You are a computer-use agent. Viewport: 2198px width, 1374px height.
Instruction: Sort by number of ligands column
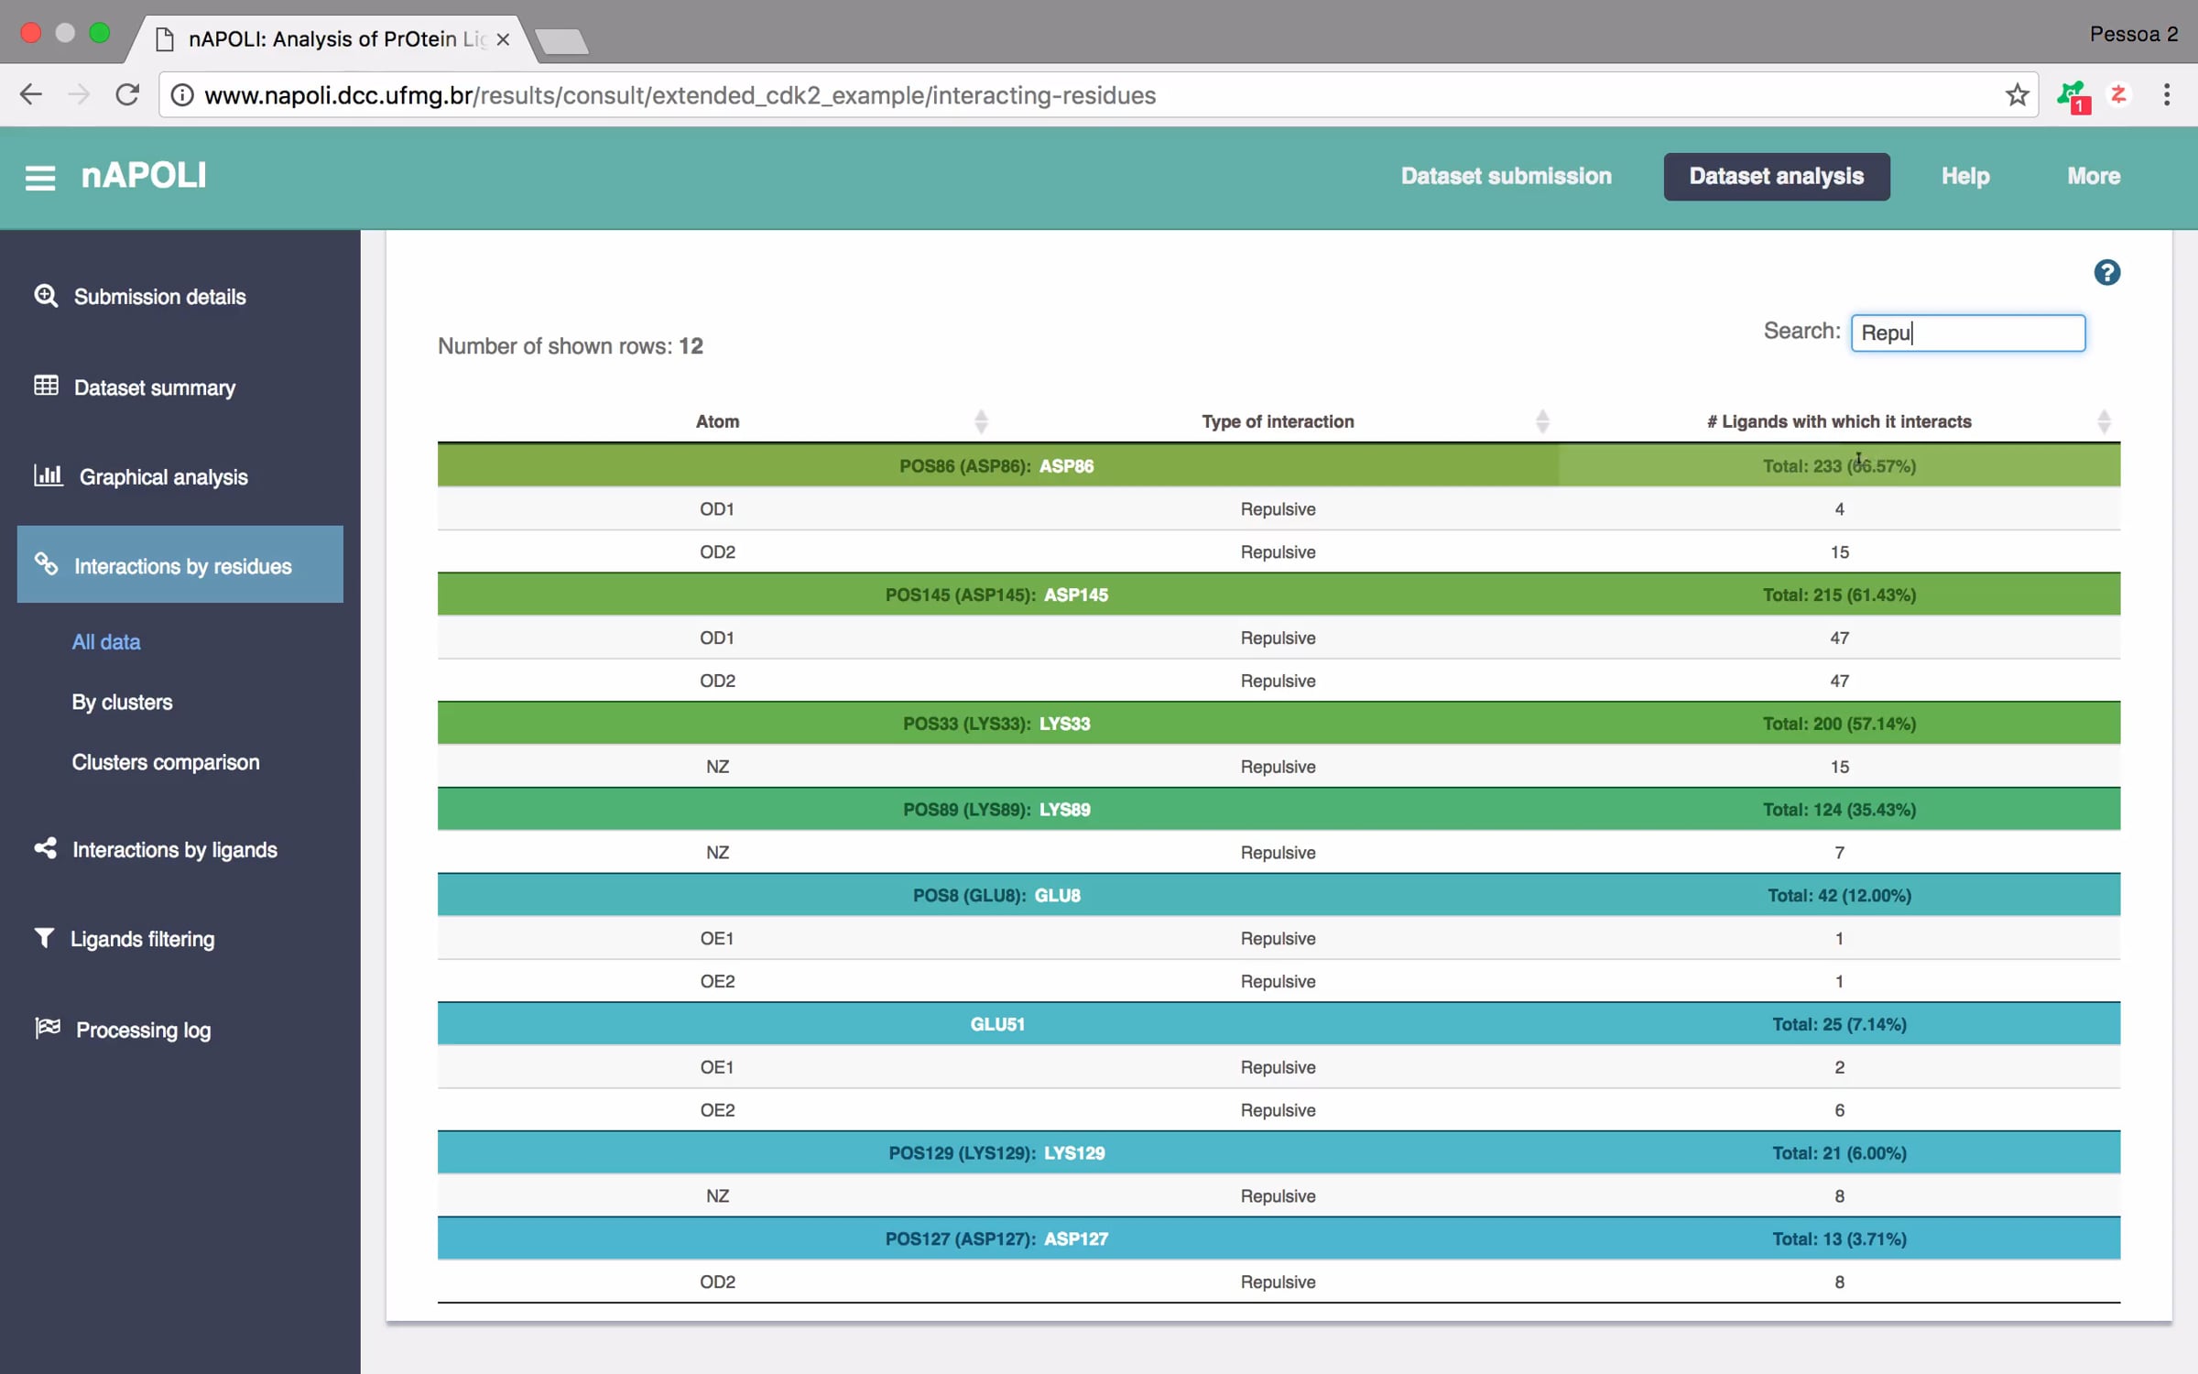pos(2104,421)
